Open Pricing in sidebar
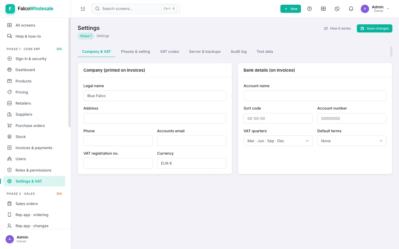 34,92
